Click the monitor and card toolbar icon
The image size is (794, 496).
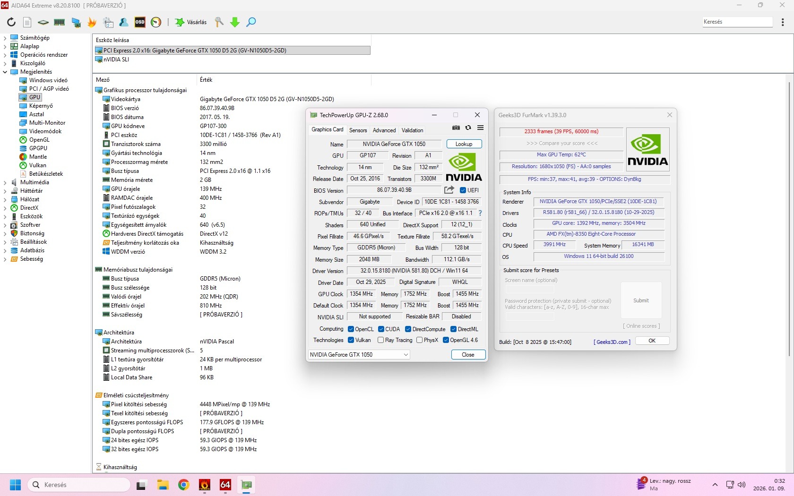pos(76,22)
